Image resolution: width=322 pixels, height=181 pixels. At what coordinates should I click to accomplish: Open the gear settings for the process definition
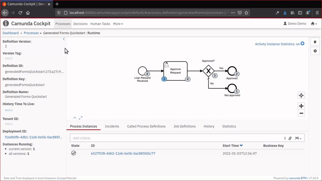tap(315, 51)
